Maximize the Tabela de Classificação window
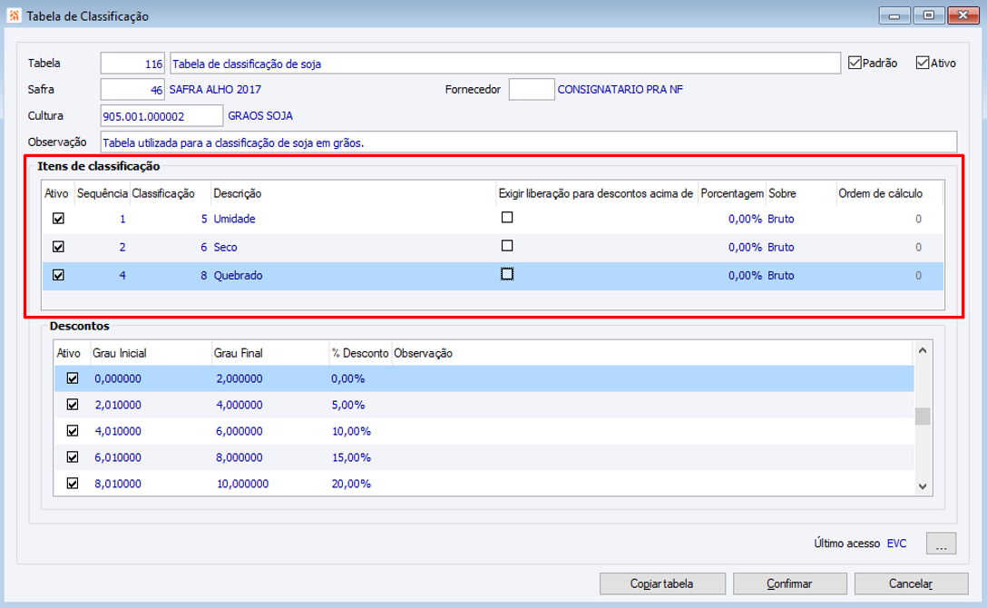 tap(928, 15)
